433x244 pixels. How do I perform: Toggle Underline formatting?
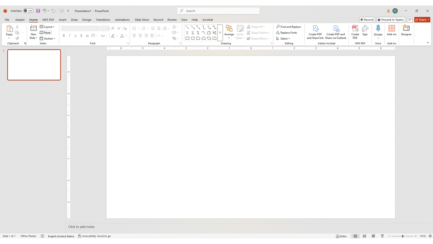pyautogui.click(x=75, y=36)
